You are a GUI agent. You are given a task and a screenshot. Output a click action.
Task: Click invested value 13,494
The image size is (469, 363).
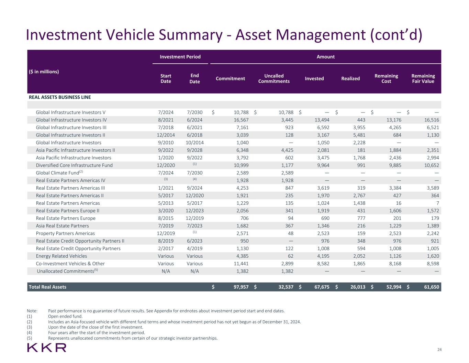(322, 120)
